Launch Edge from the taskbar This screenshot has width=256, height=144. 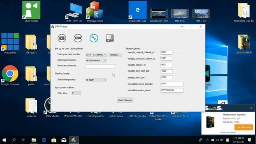point(44,140)
